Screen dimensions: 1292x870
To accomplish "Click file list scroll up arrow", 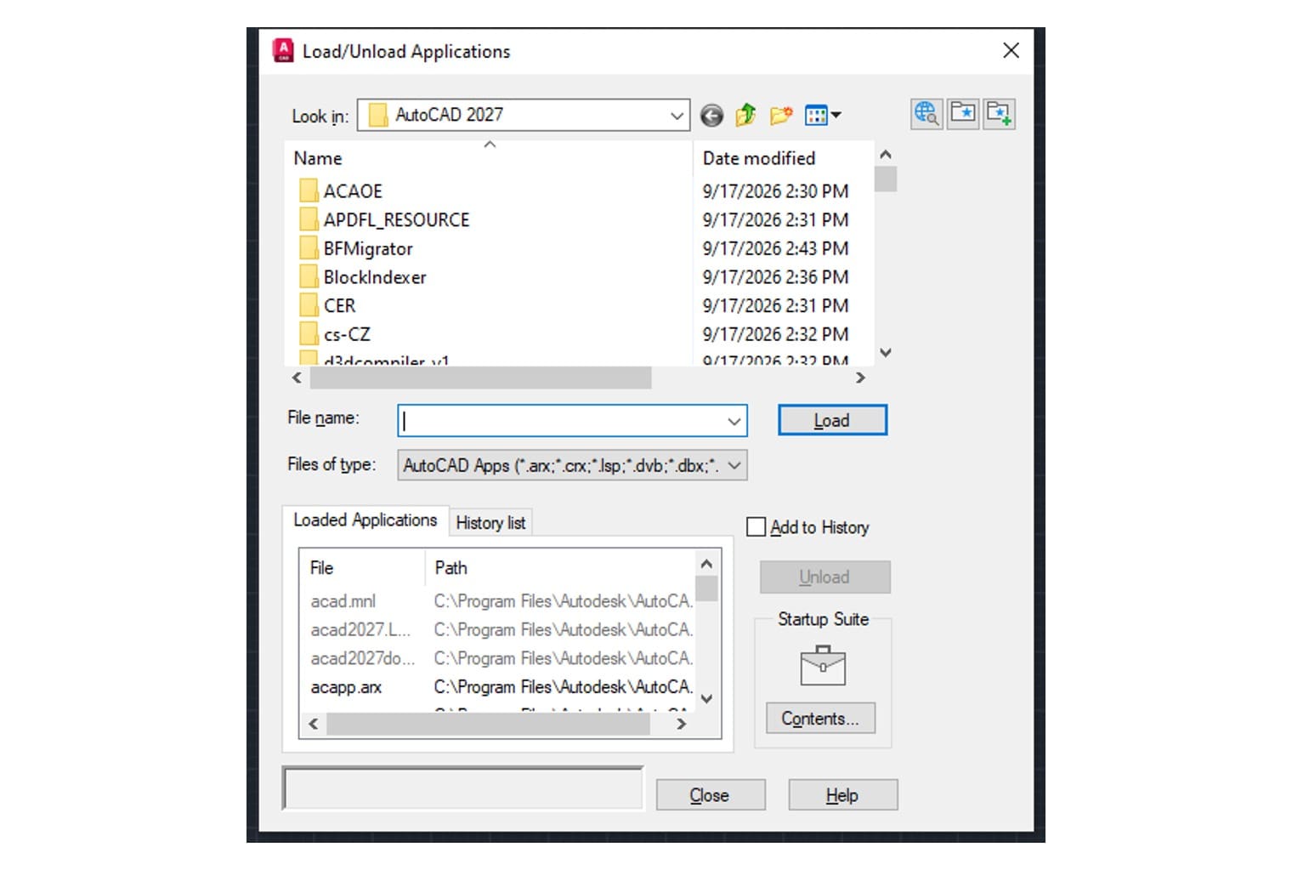I will pos(886,155).
